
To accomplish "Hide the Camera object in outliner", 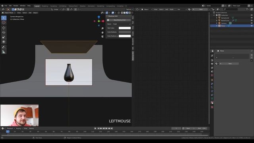I will (x=252, y=23).
